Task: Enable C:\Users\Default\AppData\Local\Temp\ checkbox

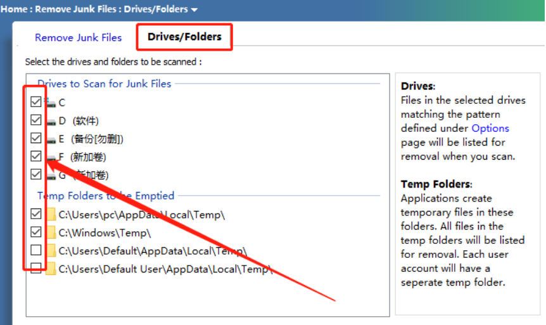Action: (x=36, y=250)
